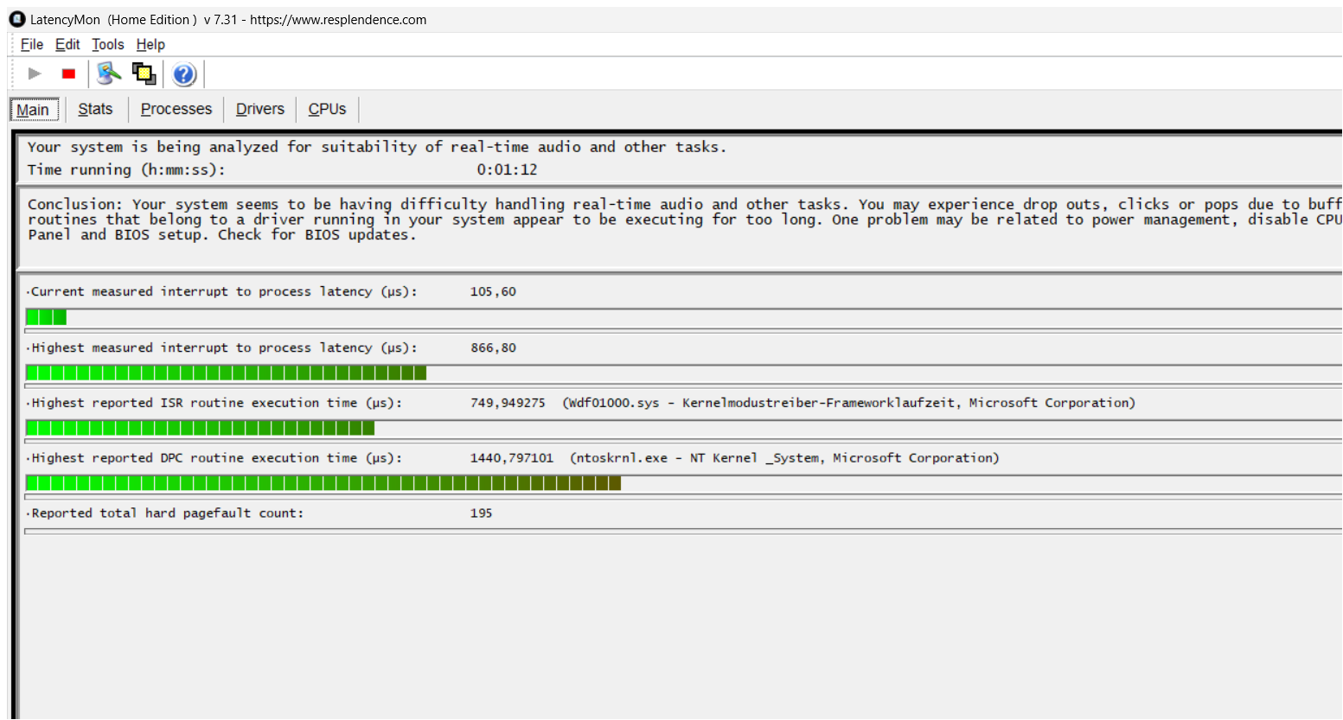Select the ISR value 749,949275
This screenshot has height=720, width=1343.
[508, 403]
